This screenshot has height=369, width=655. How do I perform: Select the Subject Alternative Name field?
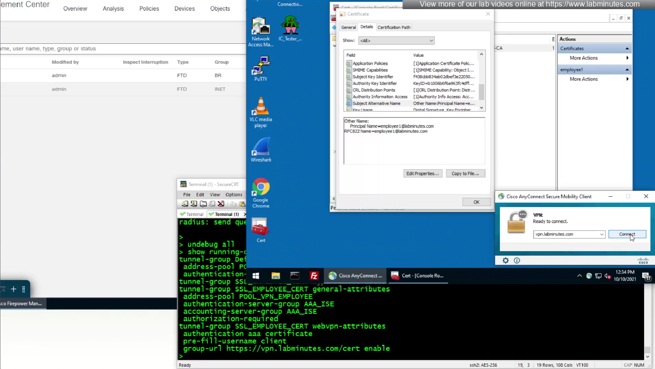(376, 103)
